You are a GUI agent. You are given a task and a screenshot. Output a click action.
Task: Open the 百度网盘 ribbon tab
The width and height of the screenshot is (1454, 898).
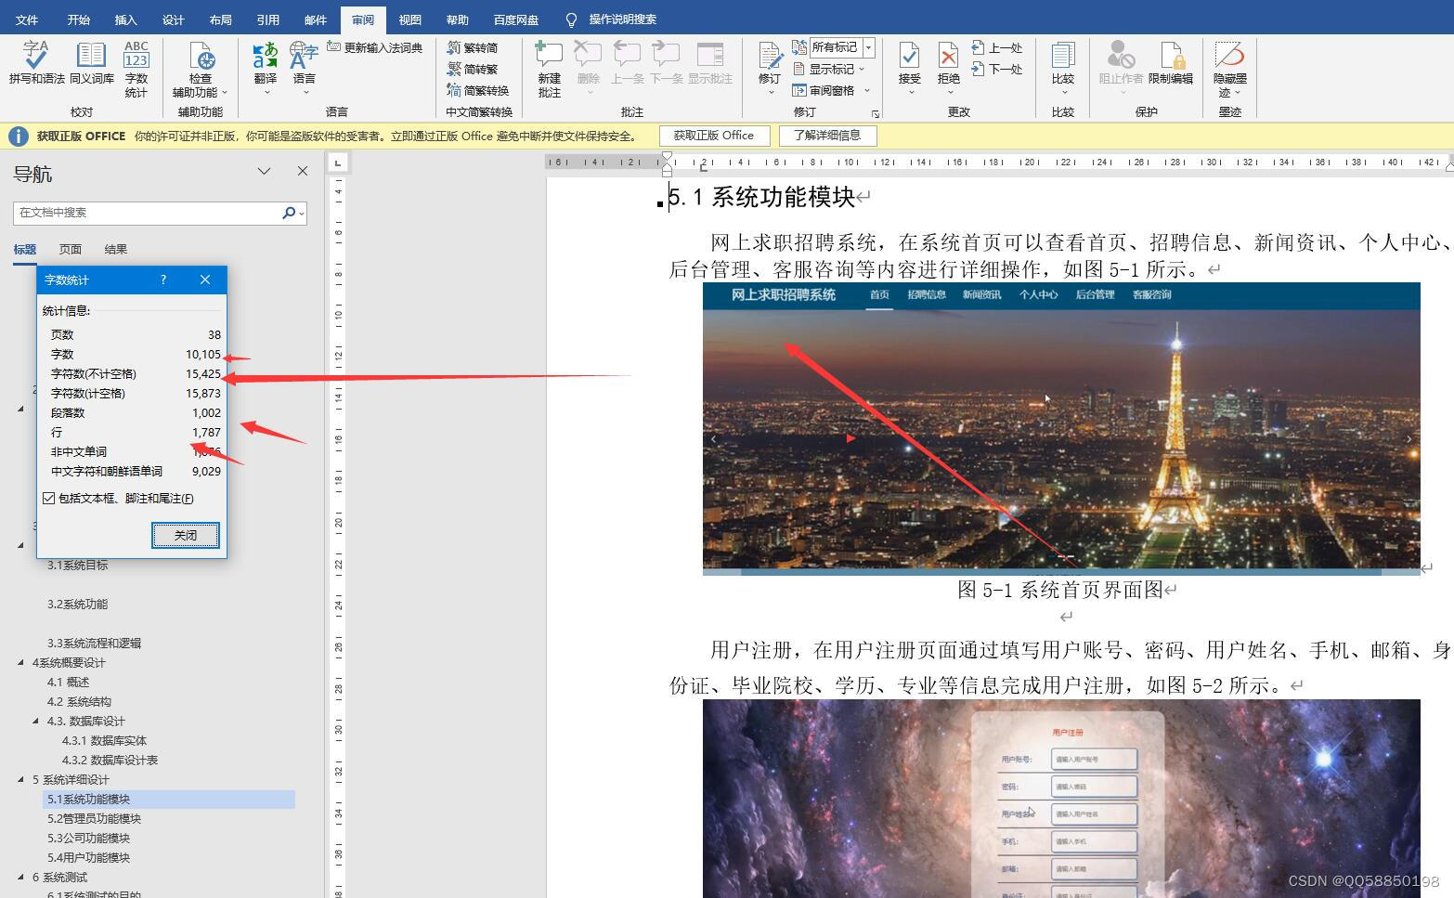tap(515, 20)
